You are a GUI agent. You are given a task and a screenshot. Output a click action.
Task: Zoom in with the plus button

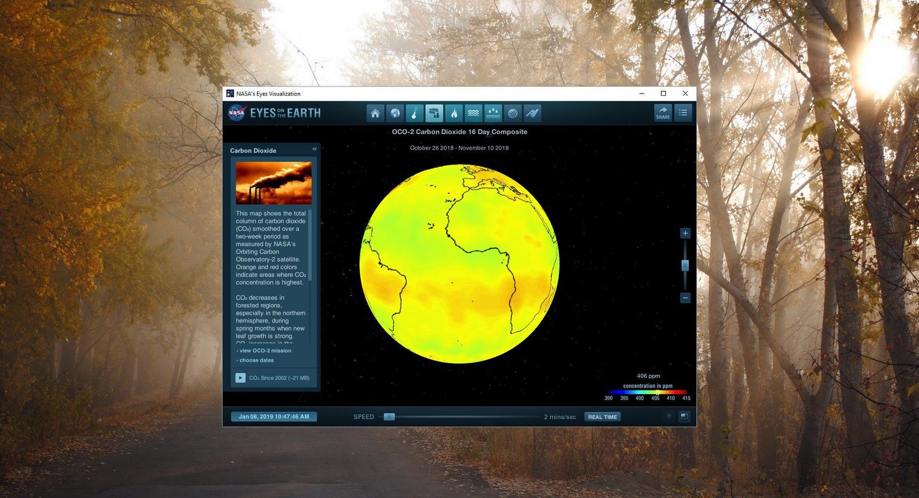(685, 233)
